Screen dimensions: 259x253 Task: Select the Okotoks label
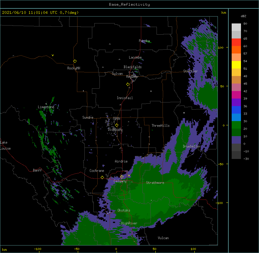124,210
